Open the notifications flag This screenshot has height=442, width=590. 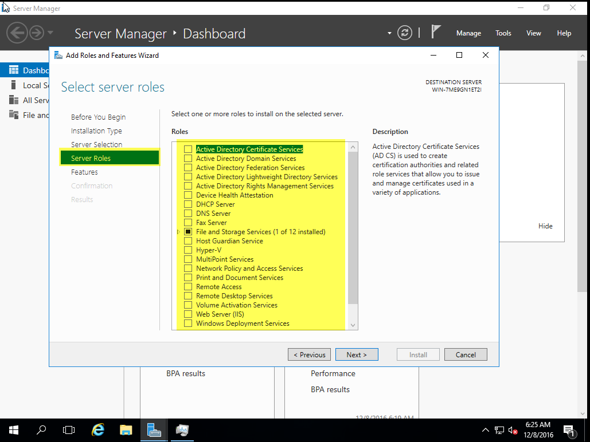[x=435, y=31]
